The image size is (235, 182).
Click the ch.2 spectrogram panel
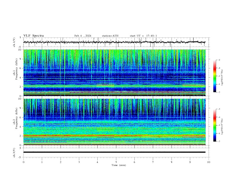point(115,122)
